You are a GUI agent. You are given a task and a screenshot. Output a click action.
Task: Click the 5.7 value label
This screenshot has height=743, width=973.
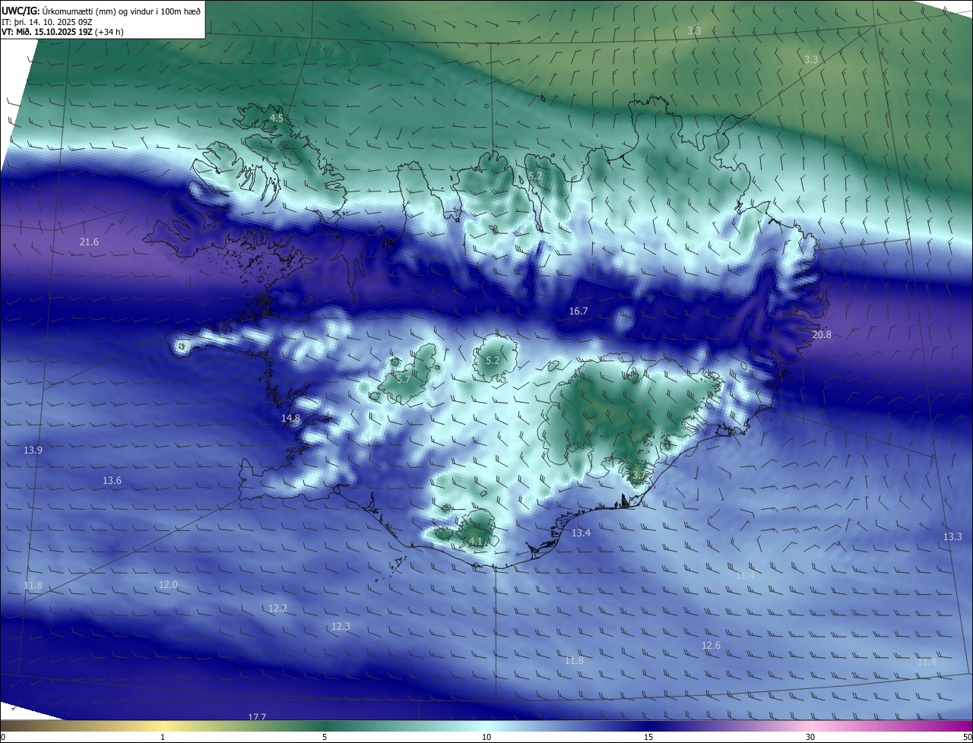(x=404, y=379)
